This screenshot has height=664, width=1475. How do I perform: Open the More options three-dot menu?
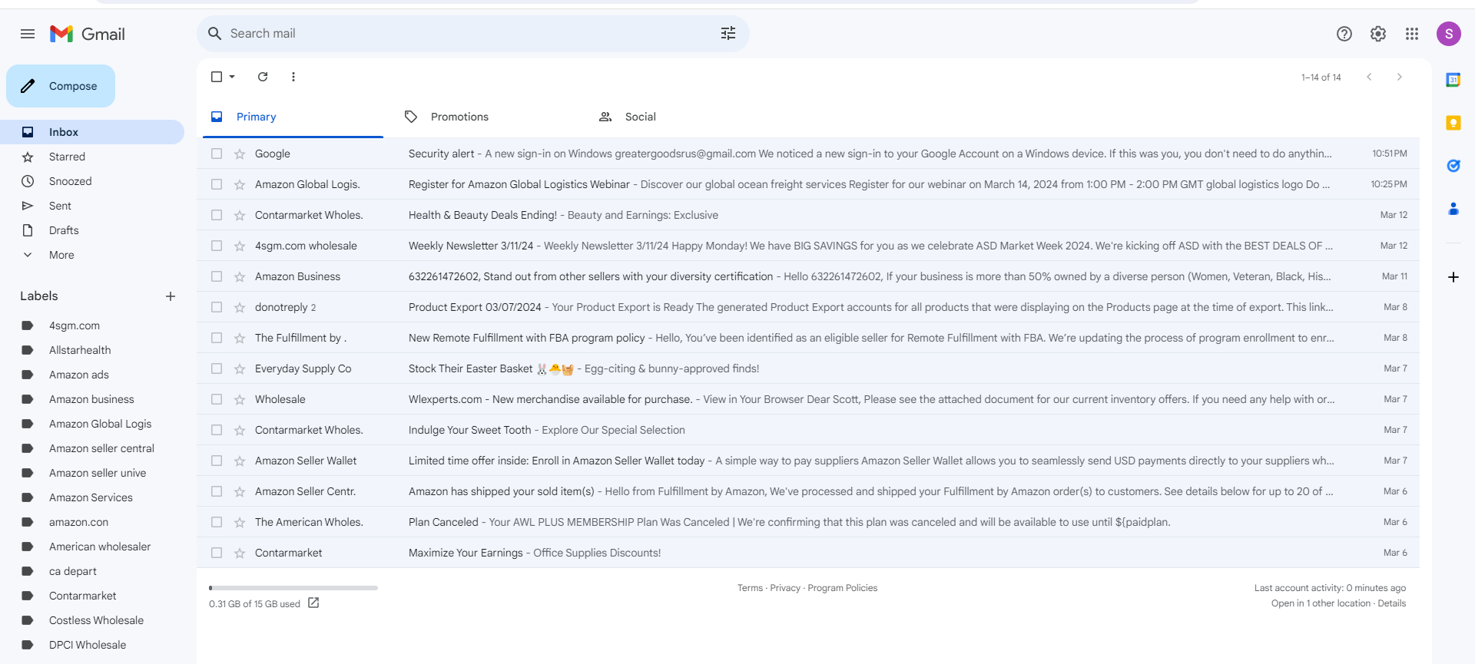tap(293, 77)
